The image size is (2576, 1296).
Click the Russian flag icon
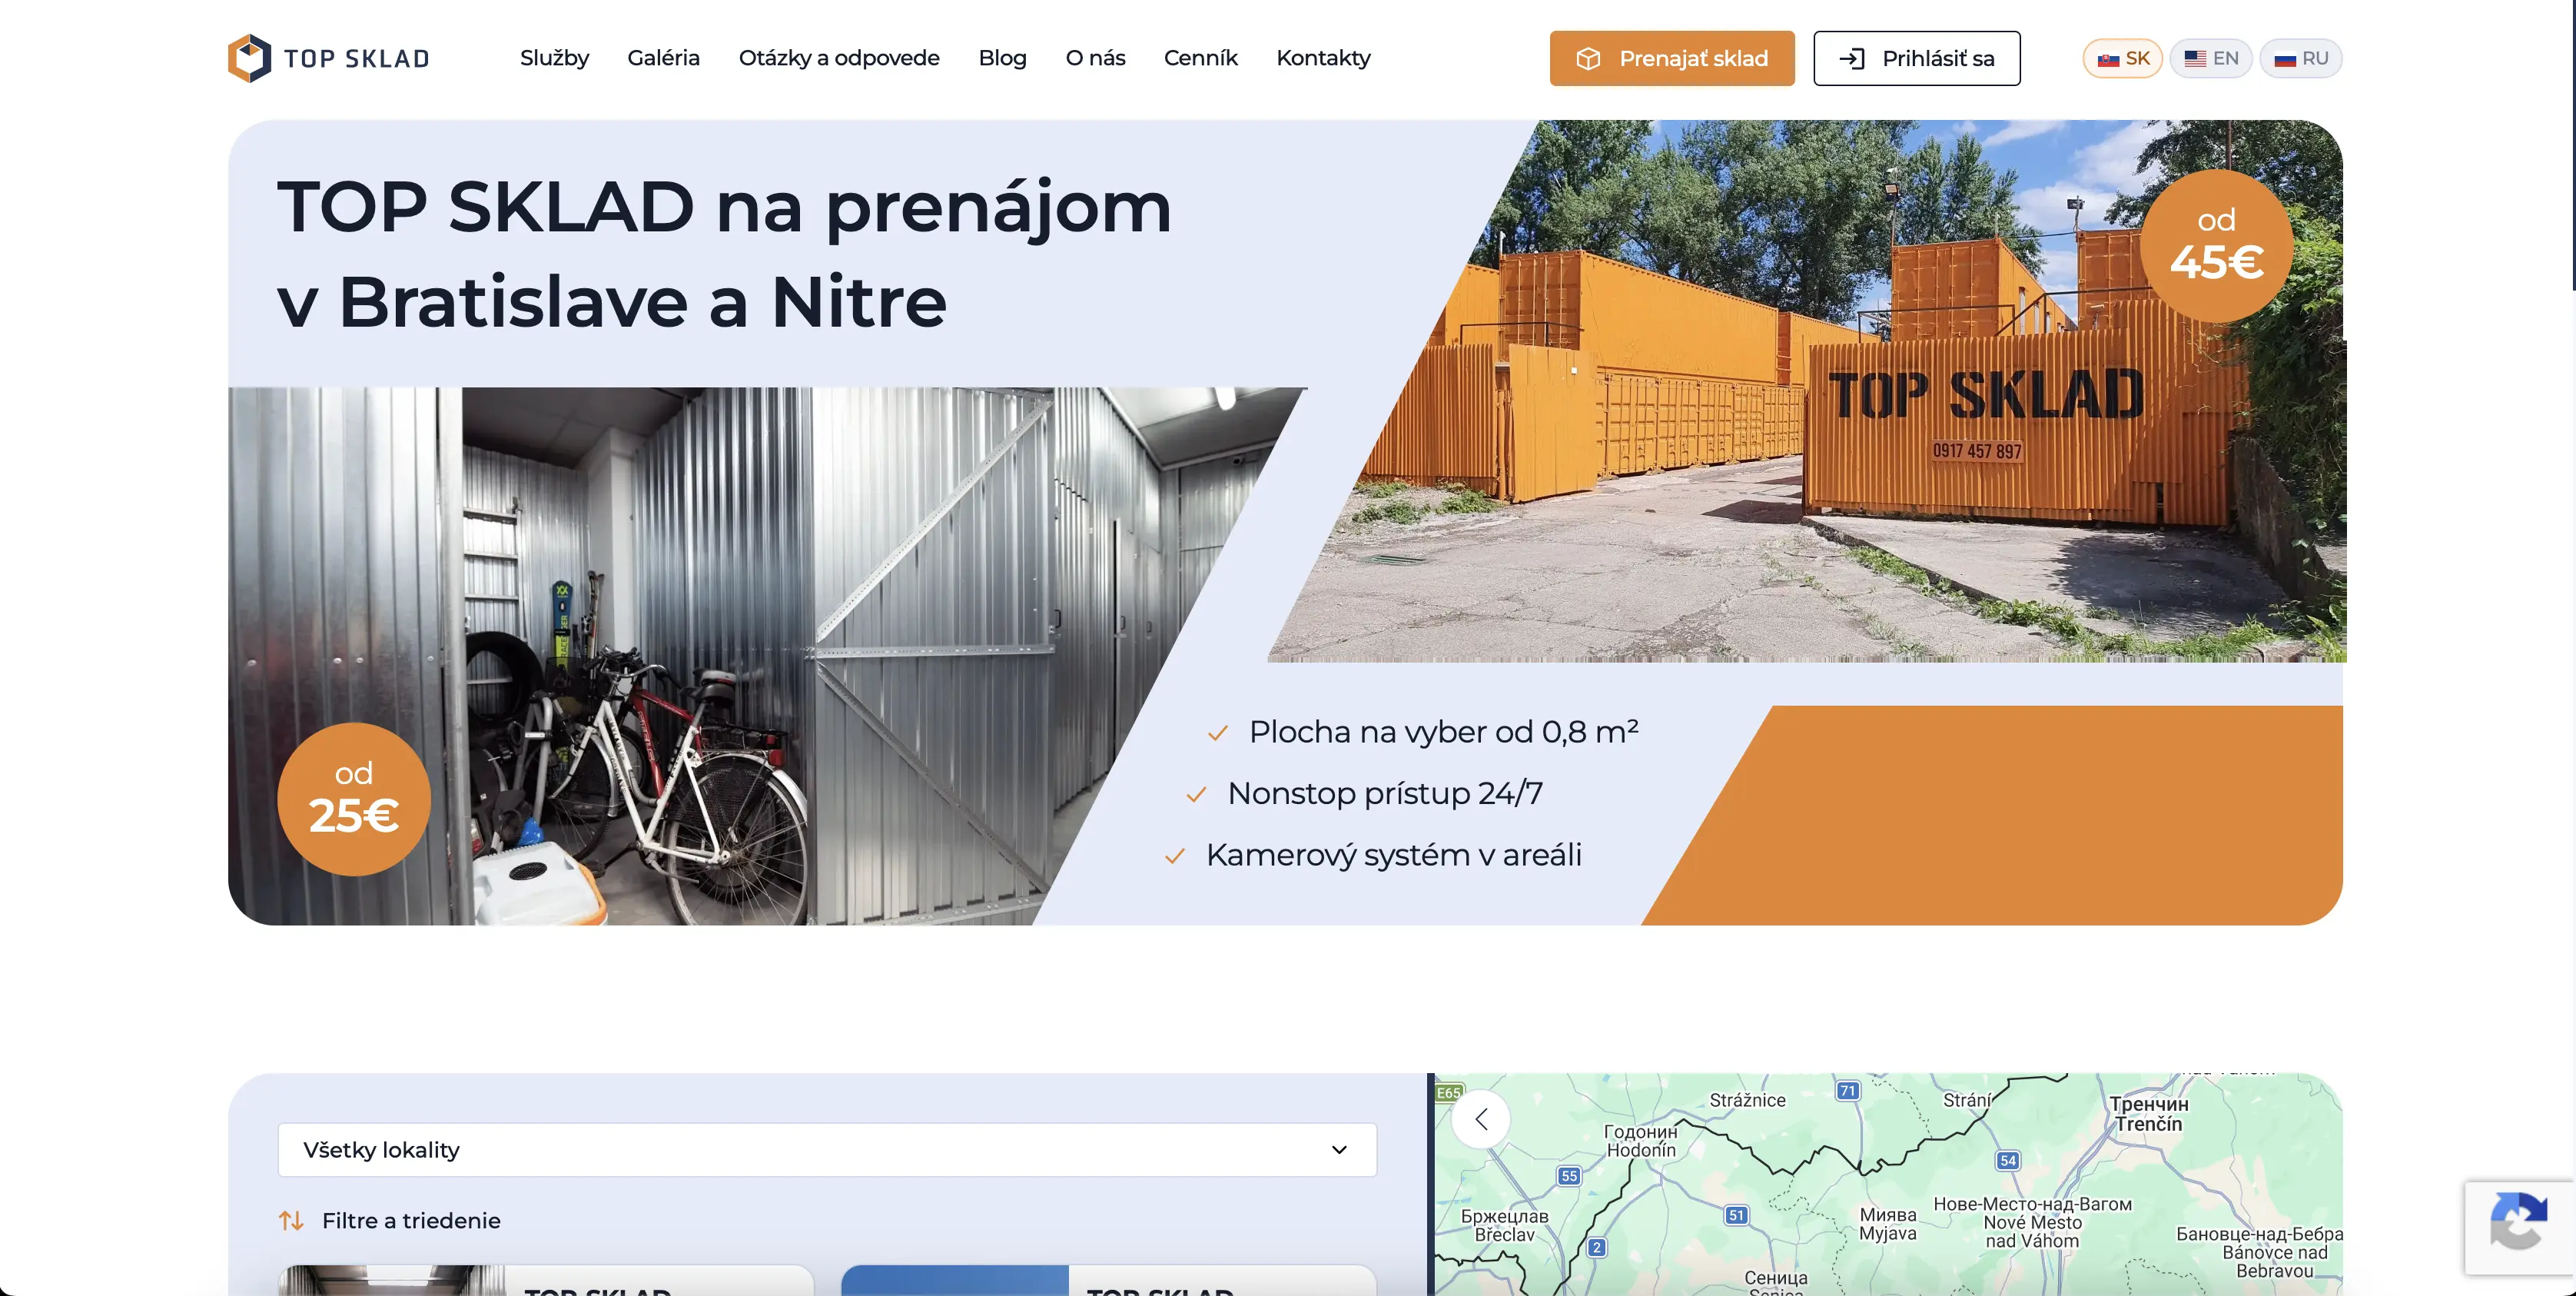(2285, 59)
